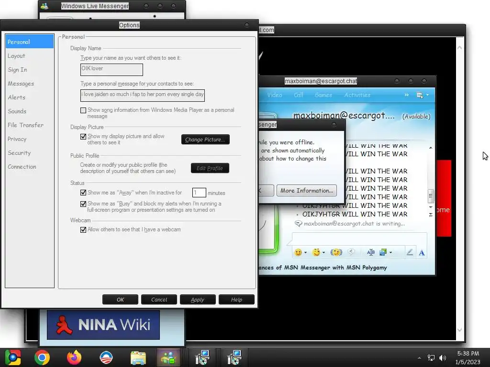The width and height of the screenshot is (490, 367).
Task: Show hidden system tray icons
Action: click(x=419, y=357)
